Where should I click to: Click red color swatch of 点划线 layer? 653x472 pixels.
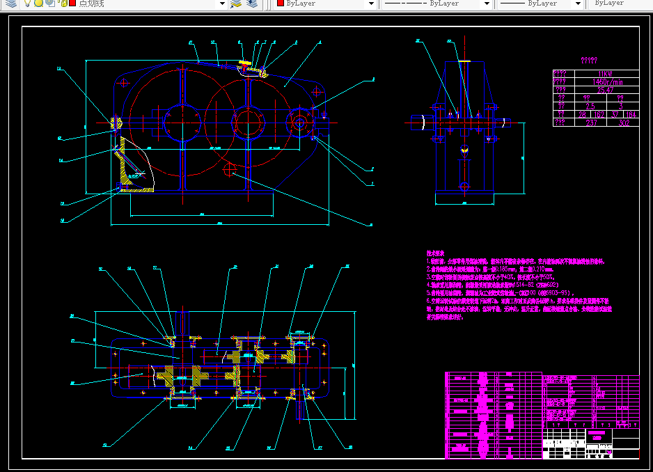click(x=72, y=3)
